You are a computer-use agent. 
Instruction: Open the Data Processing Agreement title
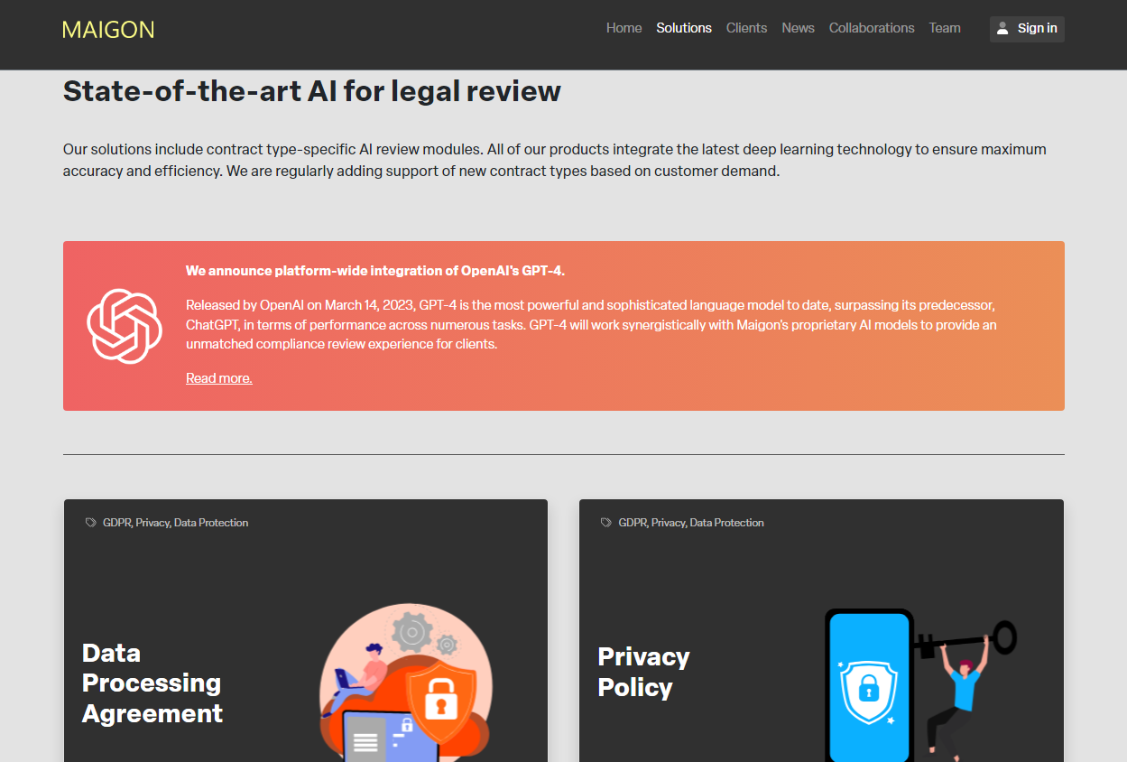coord(152,683)
